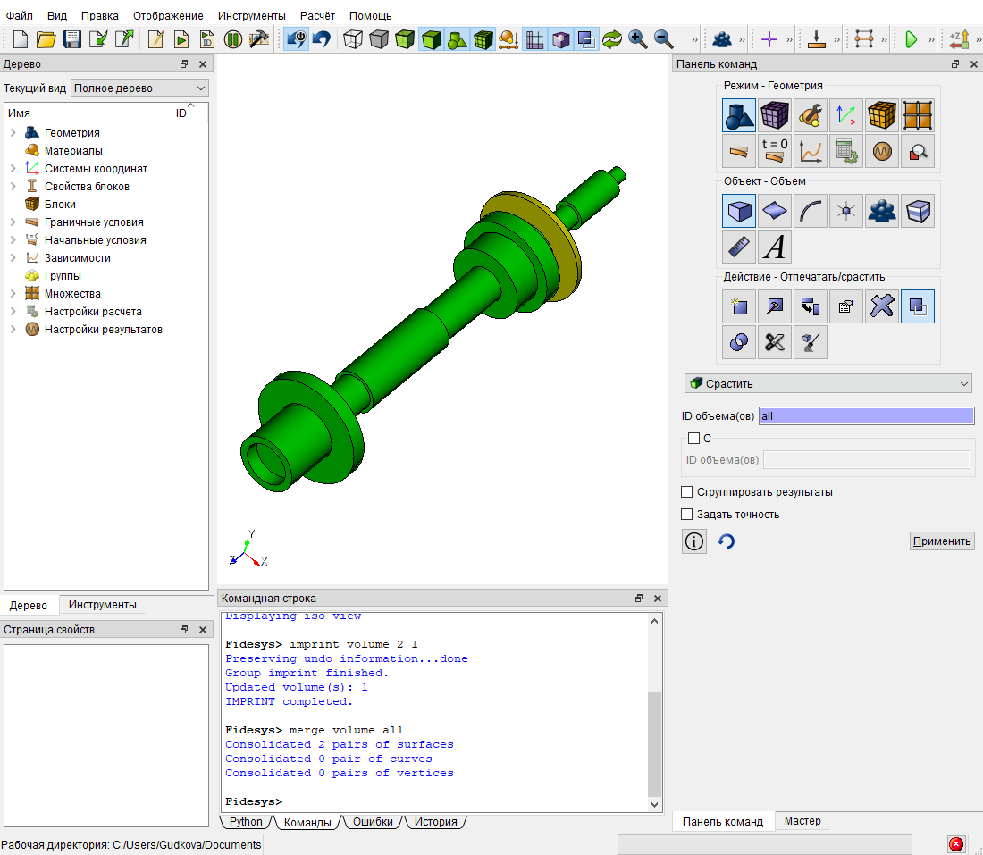
Task: Select coordinate systems mode icon
Action: coord(845,115)
